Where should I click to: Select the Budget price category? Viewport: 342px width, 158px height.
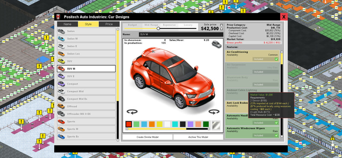coord(133,25)
